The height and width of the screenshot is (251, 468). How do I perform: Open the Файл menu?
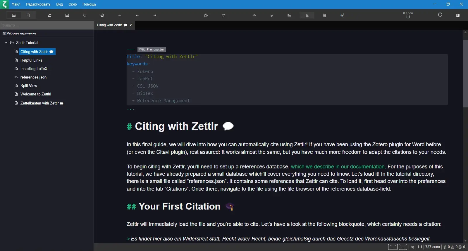(x=16, y=4)
